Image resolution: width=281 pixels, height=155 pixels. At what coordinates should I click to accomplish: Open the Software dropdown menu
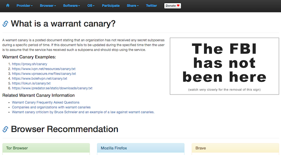(x=71, y=5)
